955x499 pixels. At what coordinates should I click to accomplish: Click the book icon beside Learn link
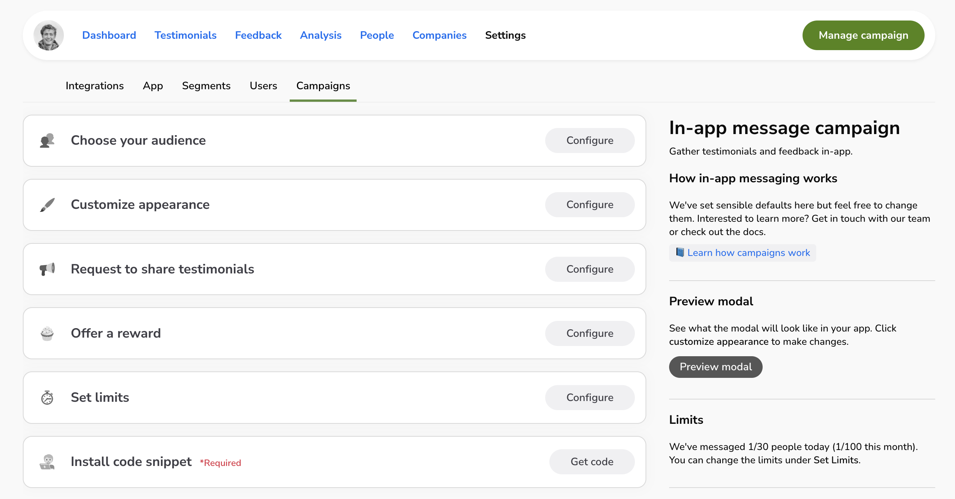tap(680, 253)
